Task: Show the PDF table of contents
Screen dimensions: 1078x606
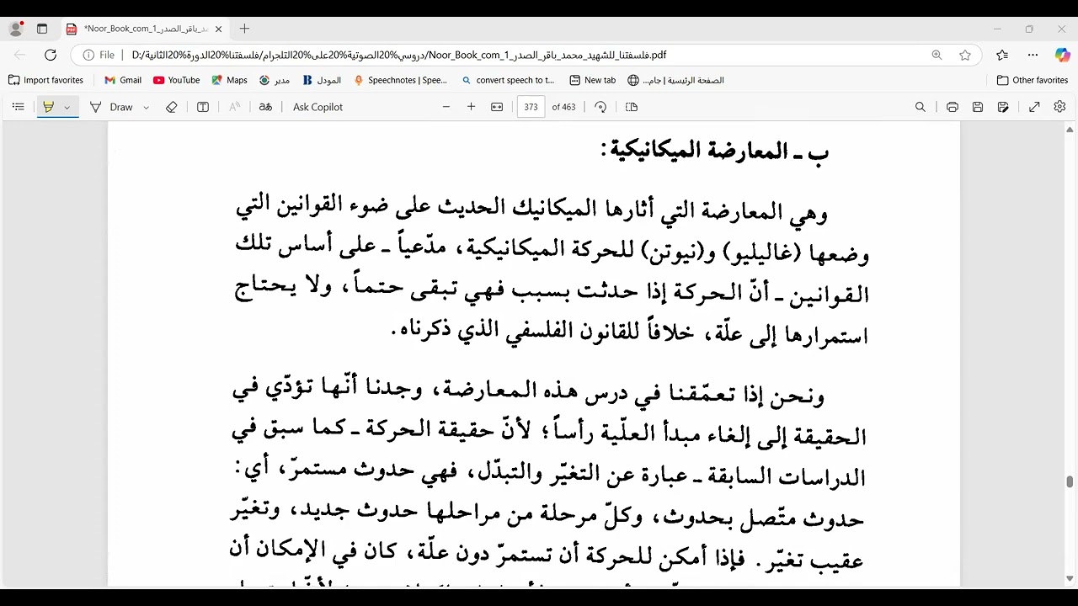Action: (x=18, y=107)
